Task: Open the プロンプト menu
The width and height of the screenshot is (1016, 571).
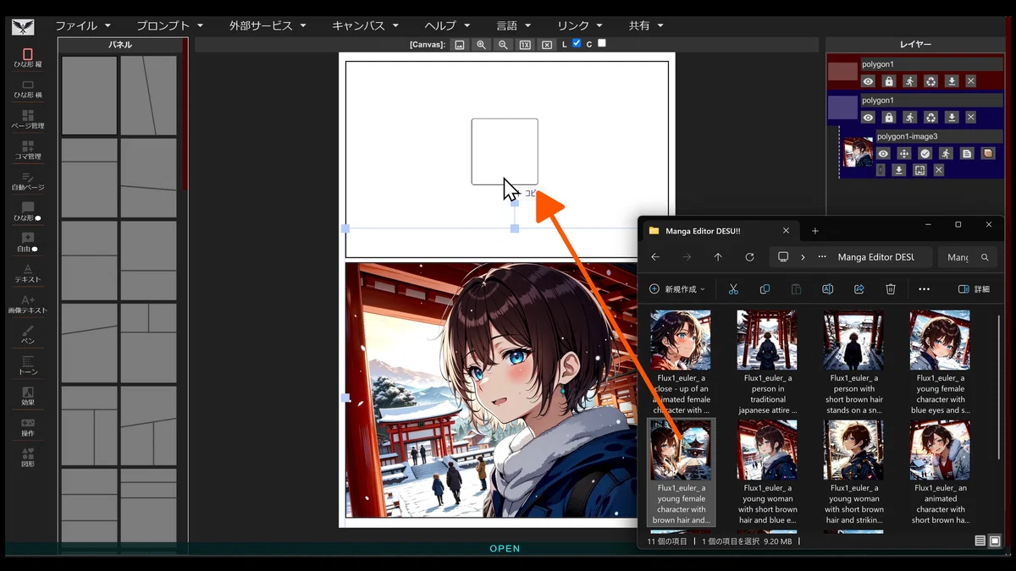Action: pyautogui.click(x=169, y=25)
